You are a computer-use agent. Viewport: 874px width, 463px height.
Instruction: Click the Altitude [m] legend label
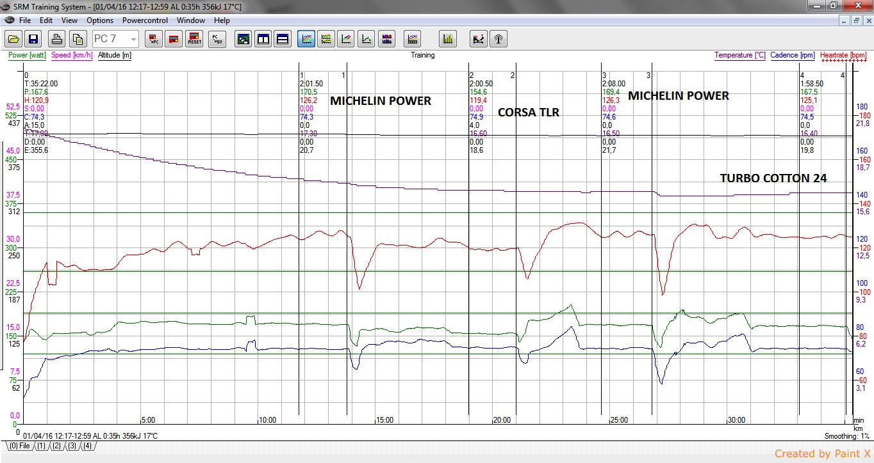[x=115, y=55]
